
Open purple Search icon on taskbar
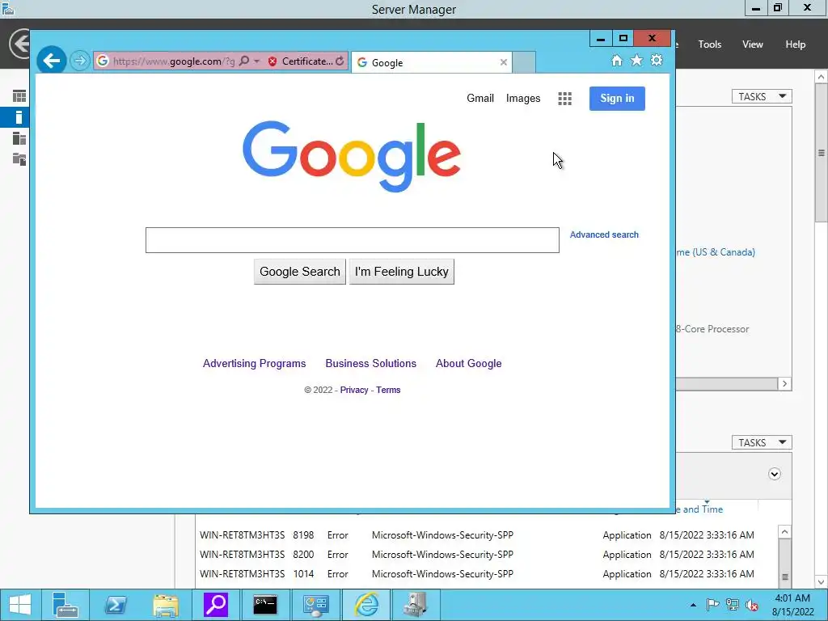coord(215,605)
